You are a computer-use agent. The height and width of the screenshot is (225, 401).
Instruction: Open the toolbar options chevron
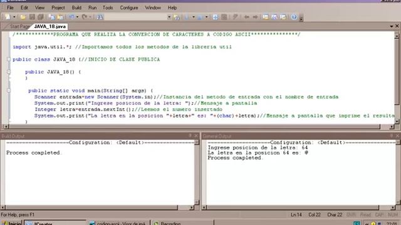301,18
